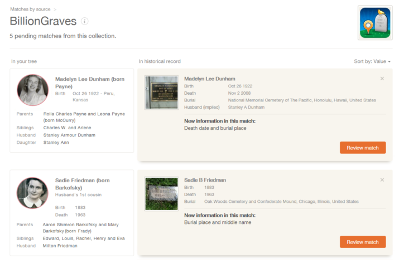Screen dimensions: 399x263
Task: View Madelyn Dunham's gravestone photo
Action: (162, 92)
